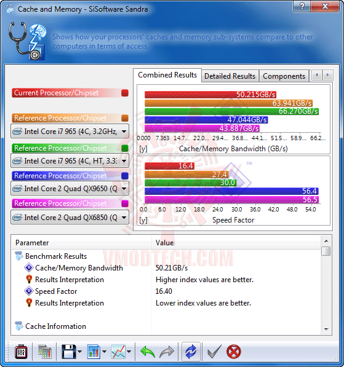Click the line graph icon
This screenshot has width=344, height=367.
click(118, 351)
